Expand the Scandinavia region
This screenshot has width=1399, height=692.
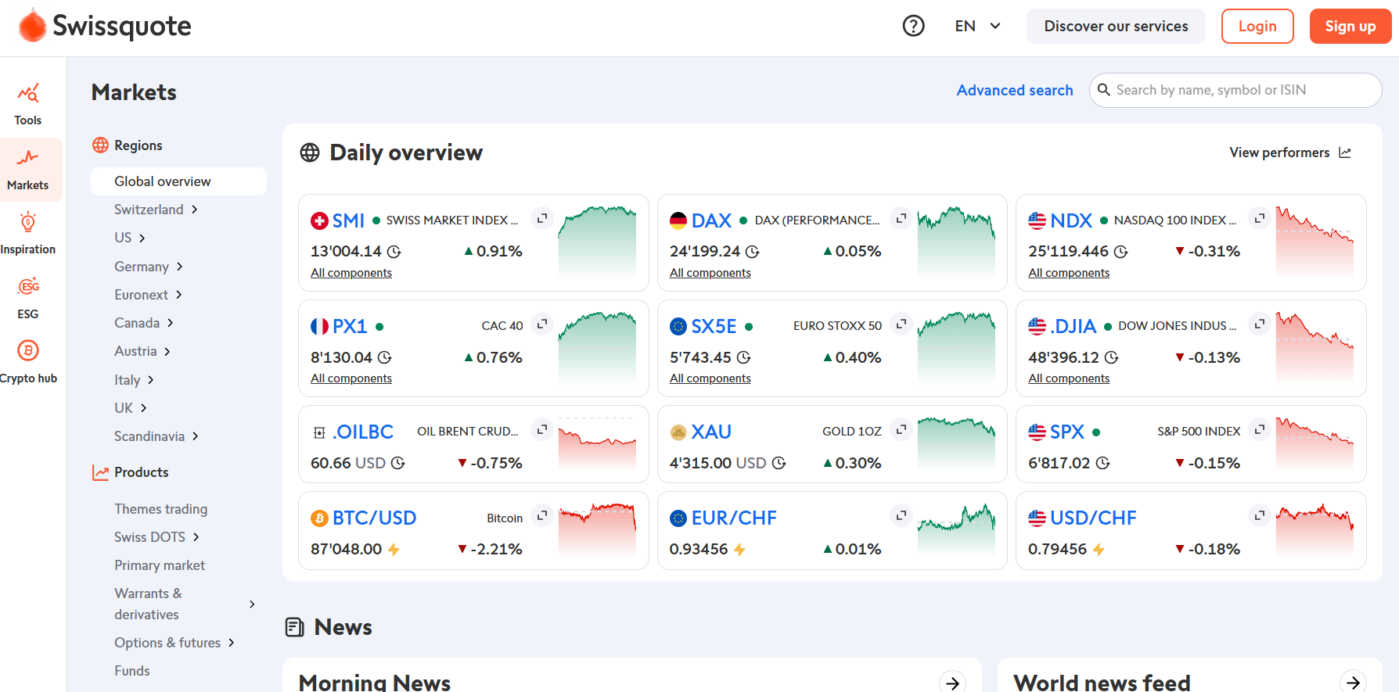(x=195, y=436)
